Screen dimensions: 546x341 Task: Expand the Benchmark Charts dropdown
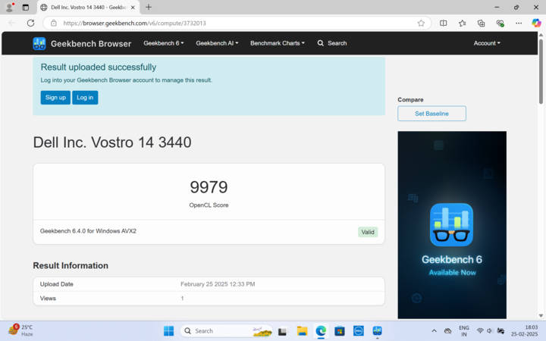tap(278, 43)
